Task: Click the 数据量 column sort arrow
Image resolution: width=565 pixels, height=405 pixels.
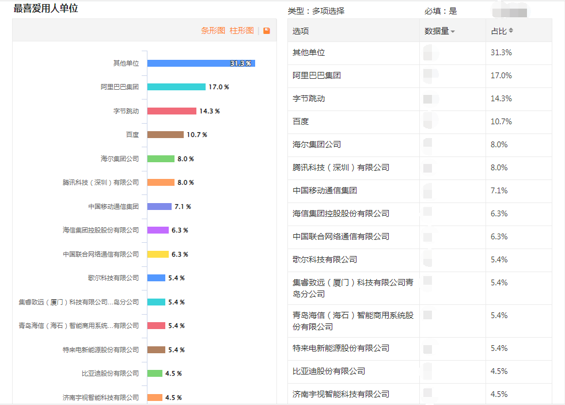Action: [453, 32]
